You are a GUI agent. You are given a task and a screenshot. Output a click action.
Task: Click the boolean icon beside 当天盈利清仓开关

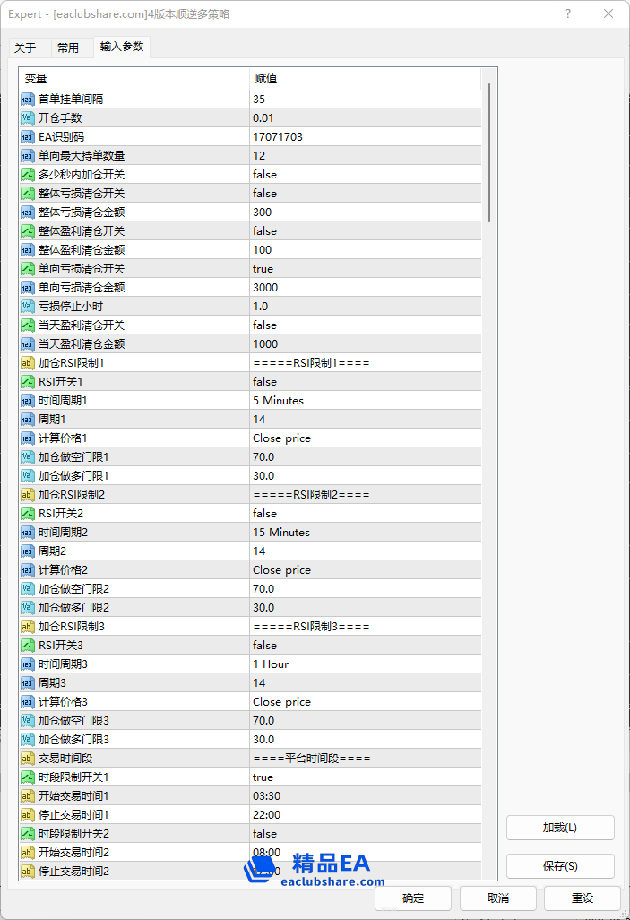(28, 325)
